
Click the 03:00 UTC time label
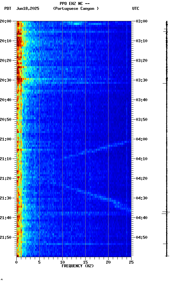[x=142, y=21]
